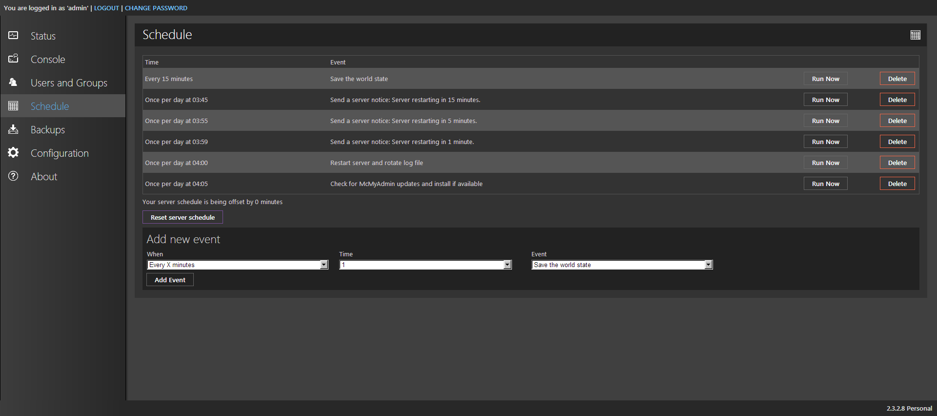Run Now for Save the world state
937x416 pixels.
825,79
